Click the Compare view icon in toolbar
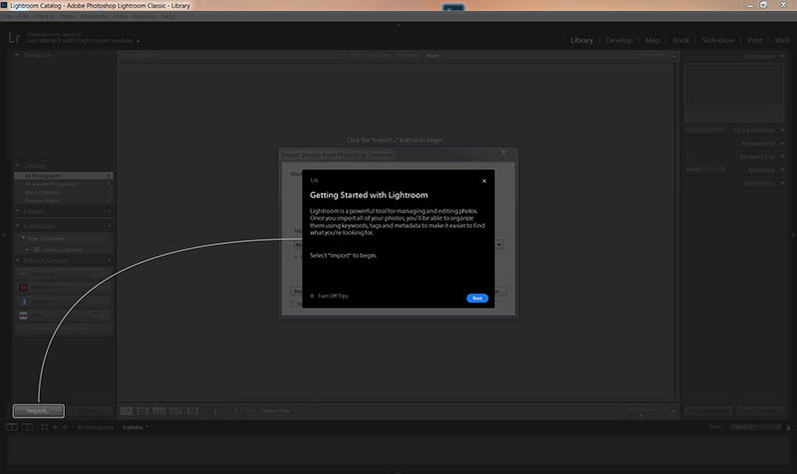 pos(159,410)
